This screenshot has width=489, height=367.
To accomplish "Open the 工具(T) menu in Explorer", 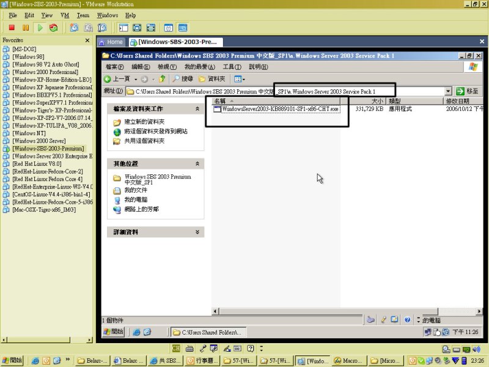I will pos(232,67).
